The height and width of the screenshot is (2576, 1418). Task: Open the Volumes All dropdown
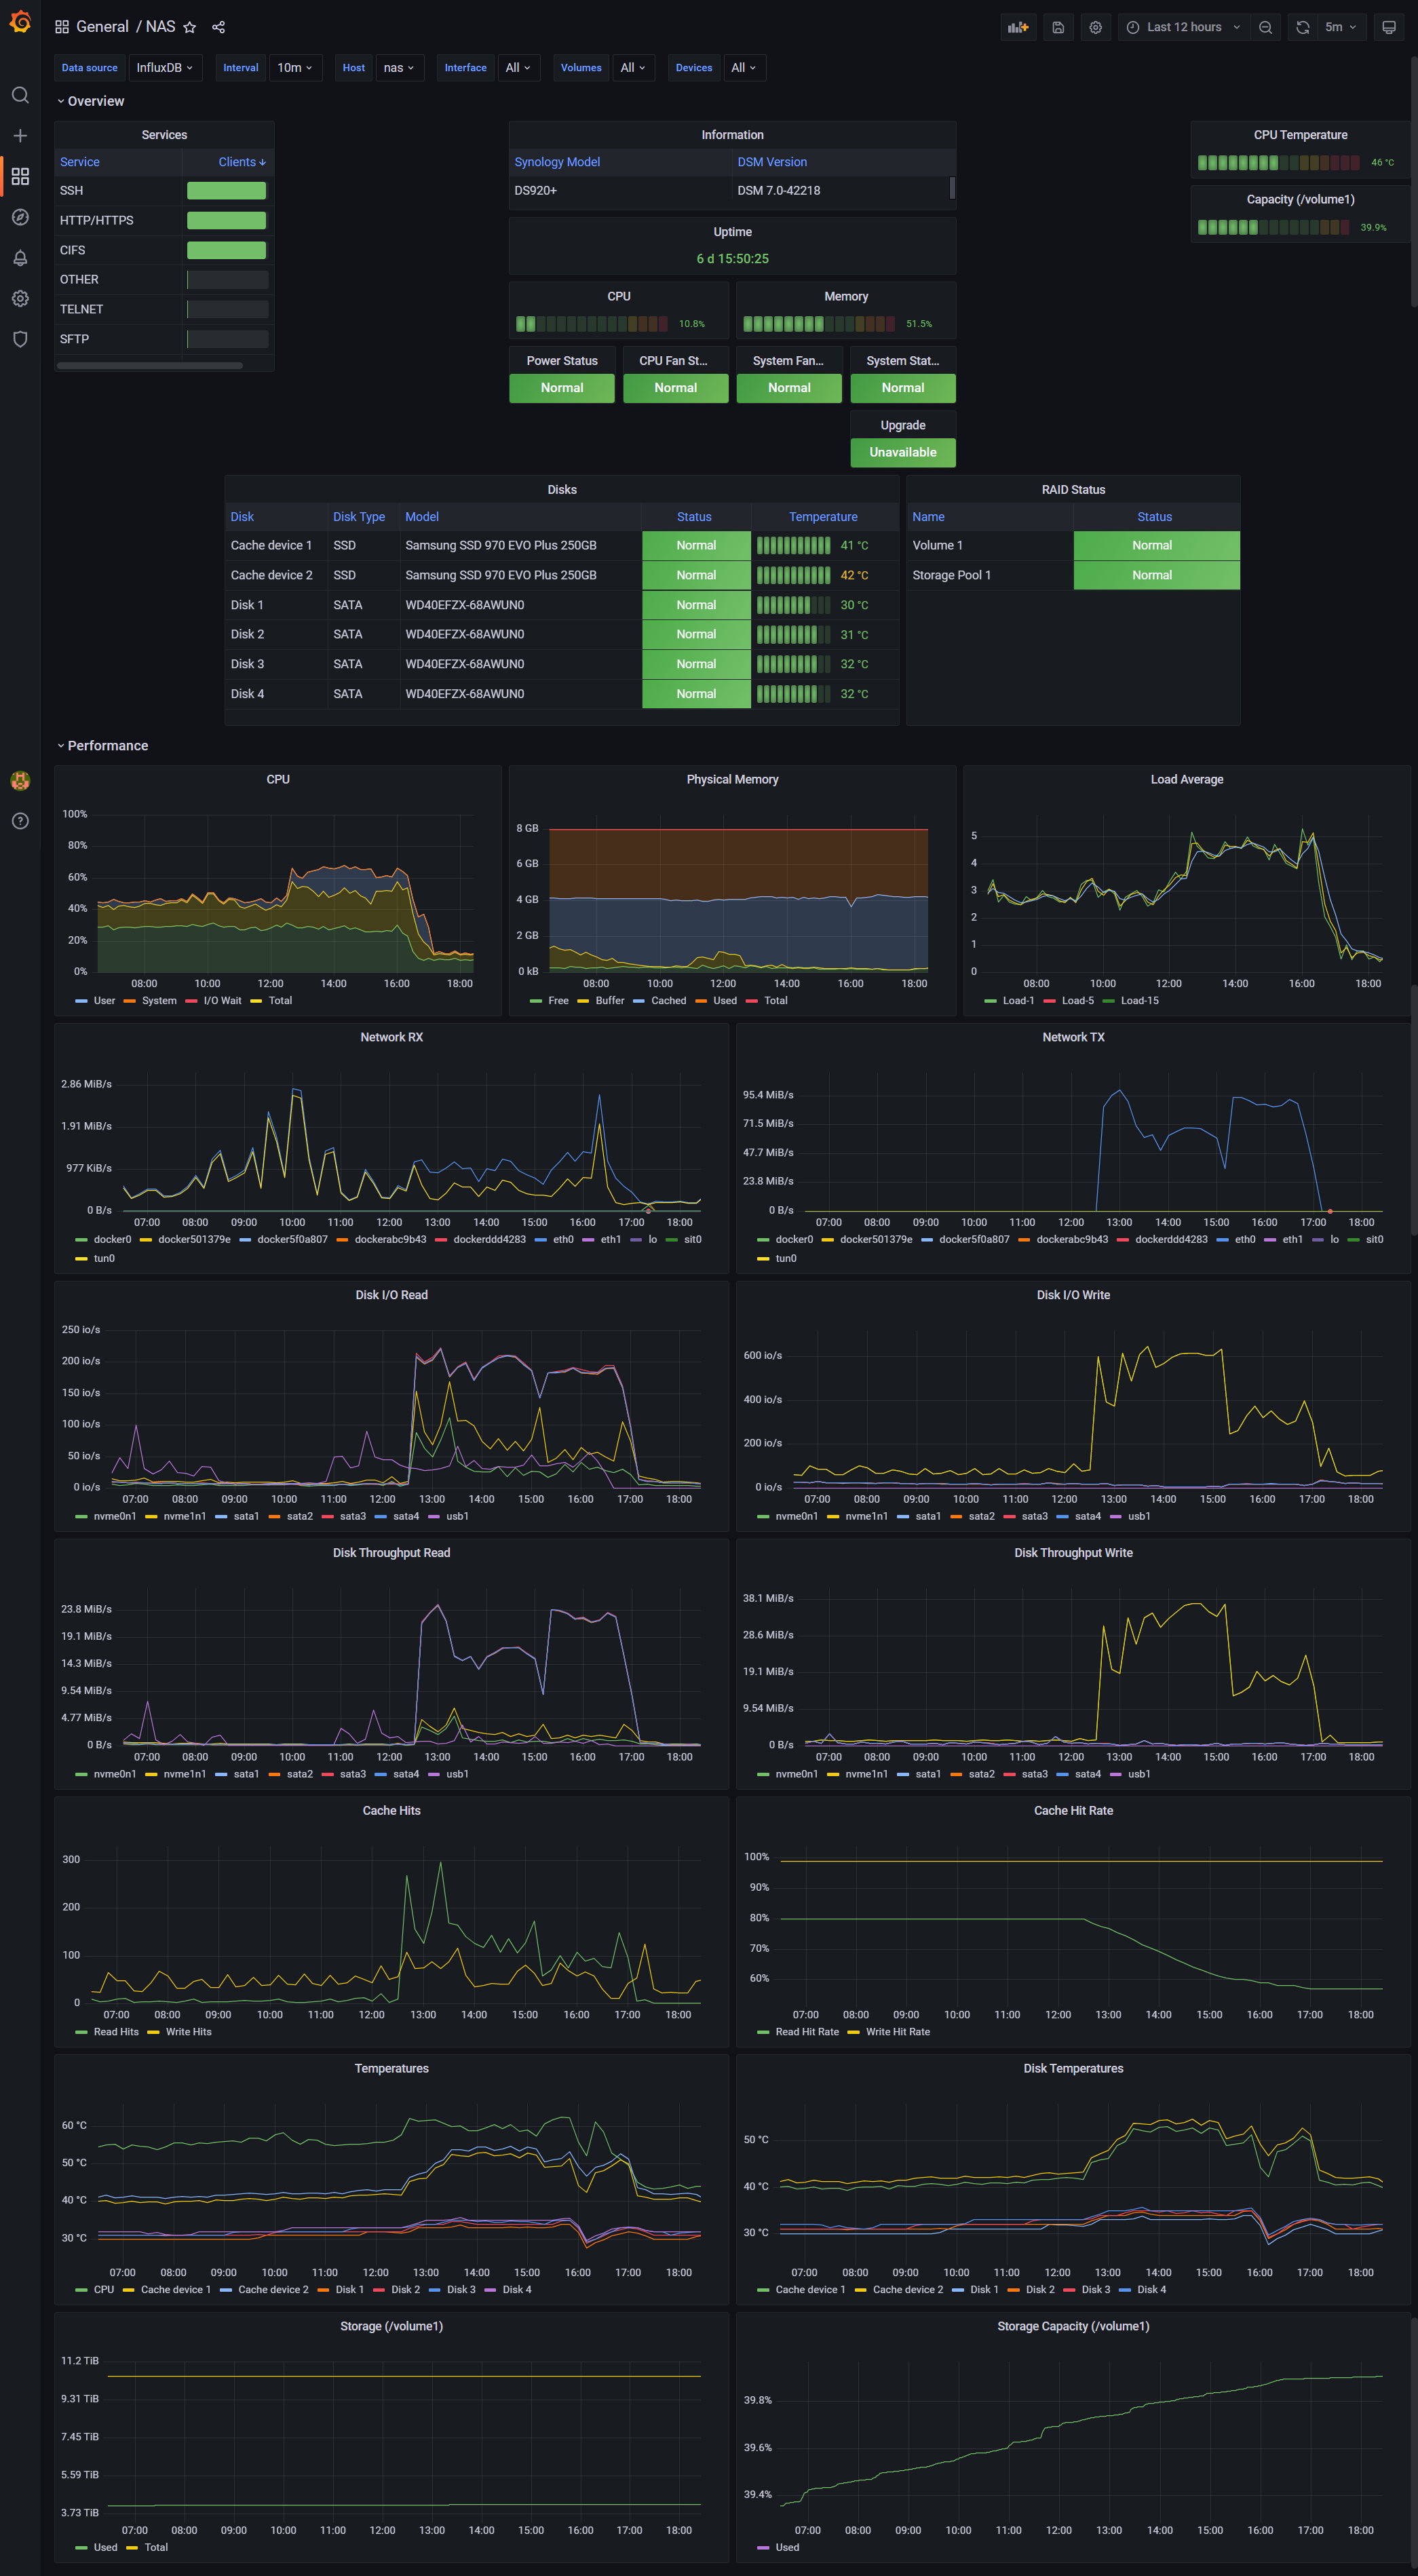633,68
